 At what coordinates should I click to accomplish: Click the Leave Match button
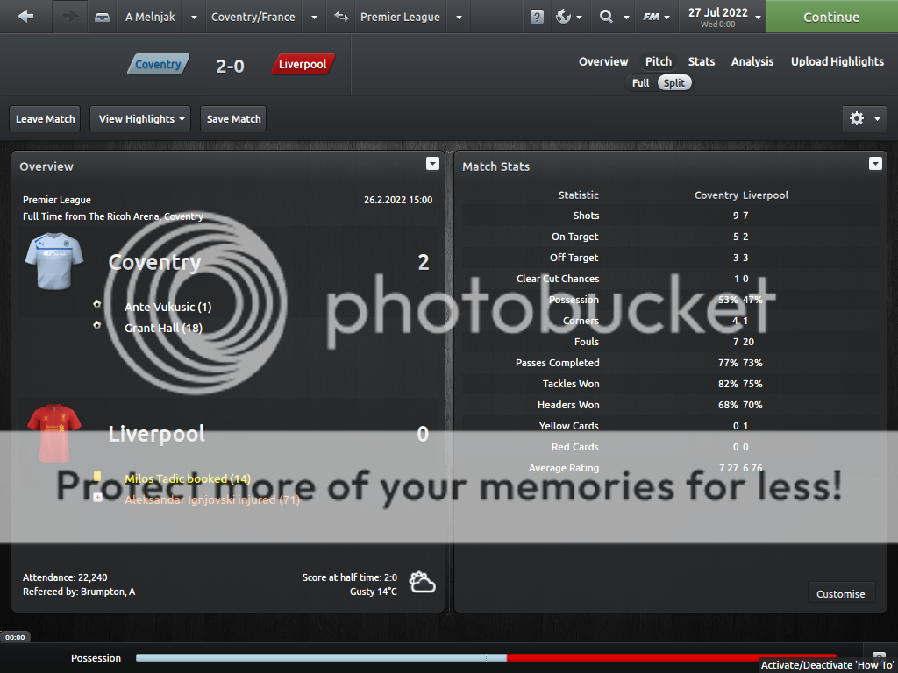click(x=46, y=118)
